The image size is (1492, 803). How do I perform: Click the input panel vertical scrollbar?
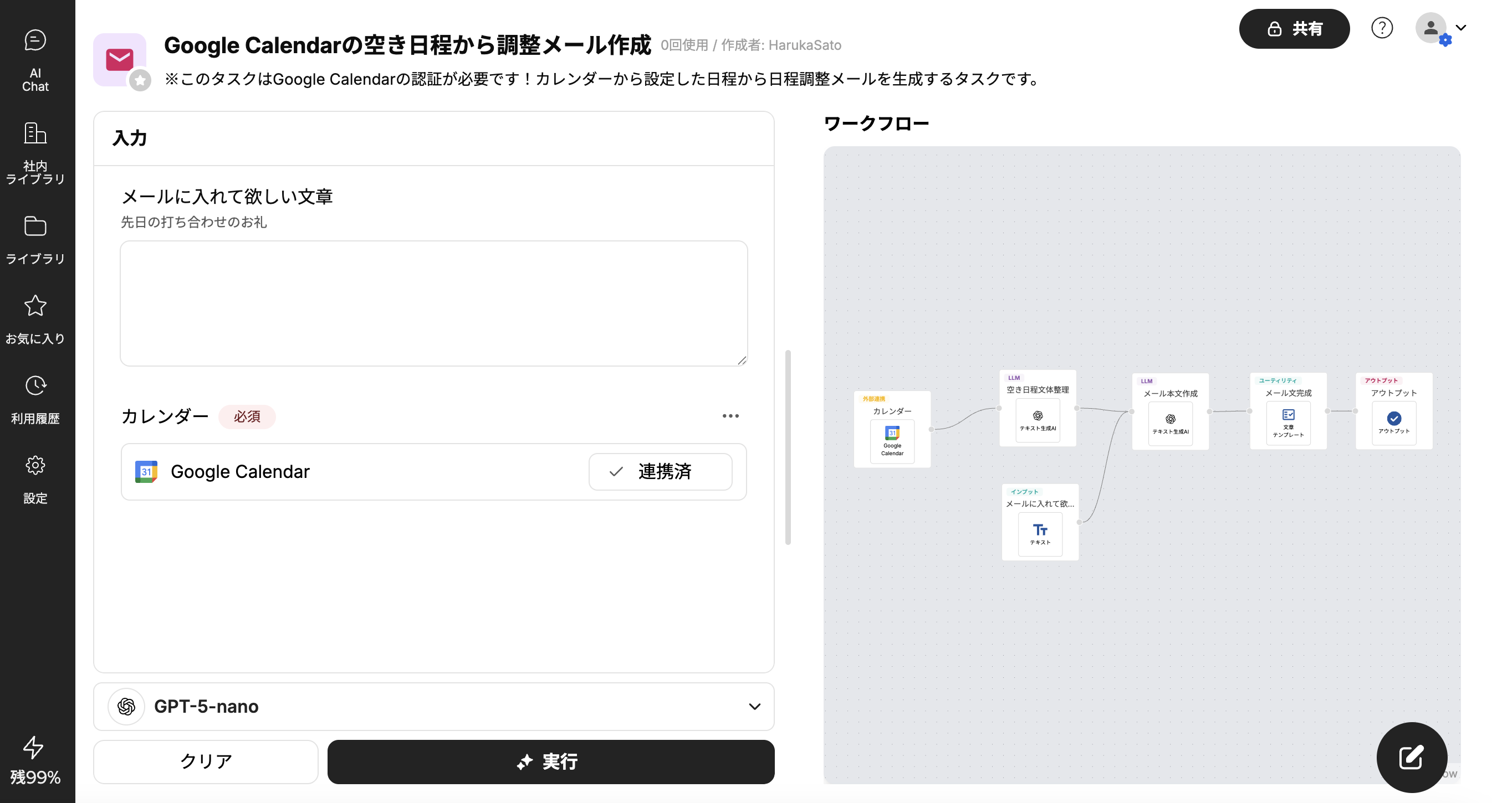pyautogui.click(x=788, y=446)
